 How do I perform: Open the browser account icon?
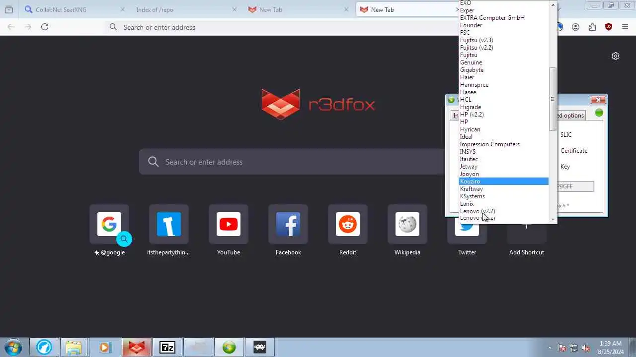click(x=575, y=27)
